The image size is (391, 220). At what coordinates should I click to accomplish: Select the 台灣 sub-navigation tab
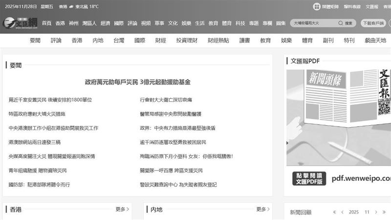click(x=119, y=41)
